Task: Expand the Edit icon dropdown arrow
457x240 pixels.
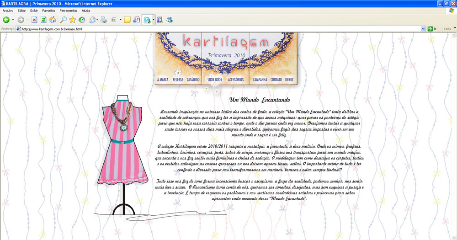Action: click(120, 20)
